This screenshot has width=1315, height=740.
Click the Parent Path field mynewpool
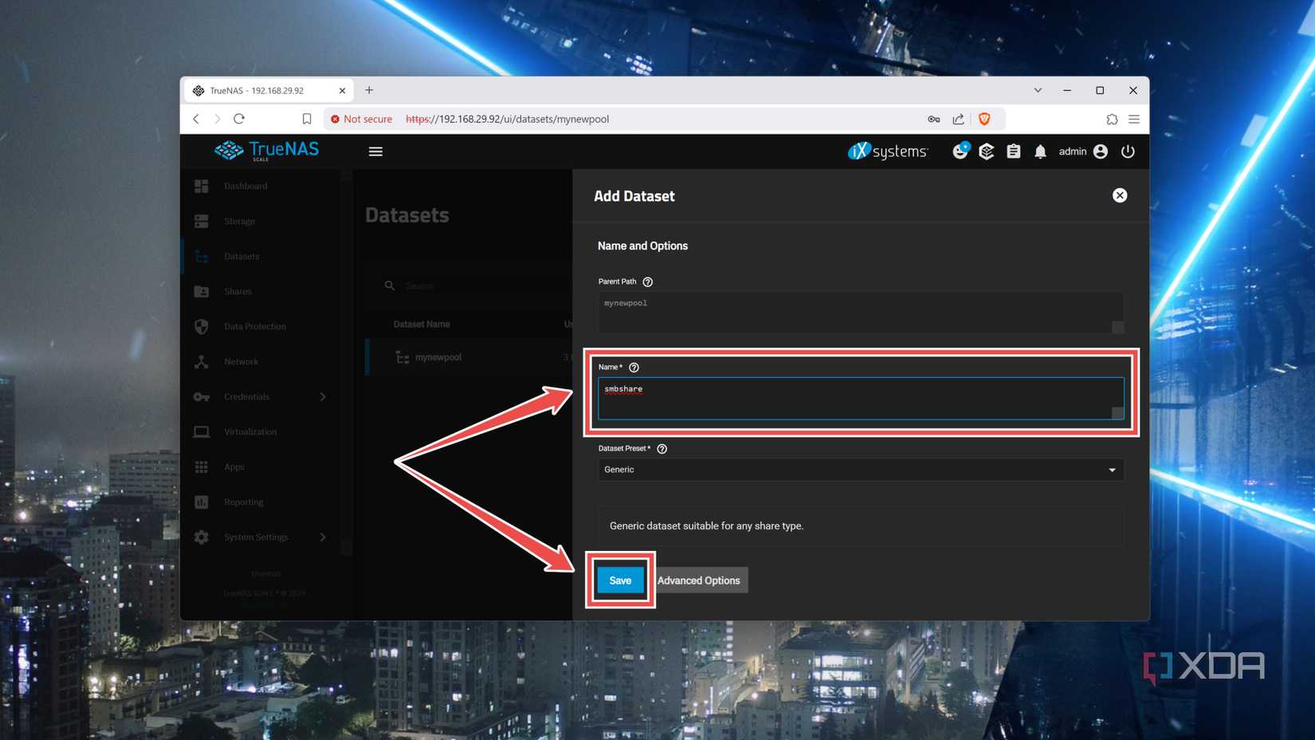[x=861, y=312]
